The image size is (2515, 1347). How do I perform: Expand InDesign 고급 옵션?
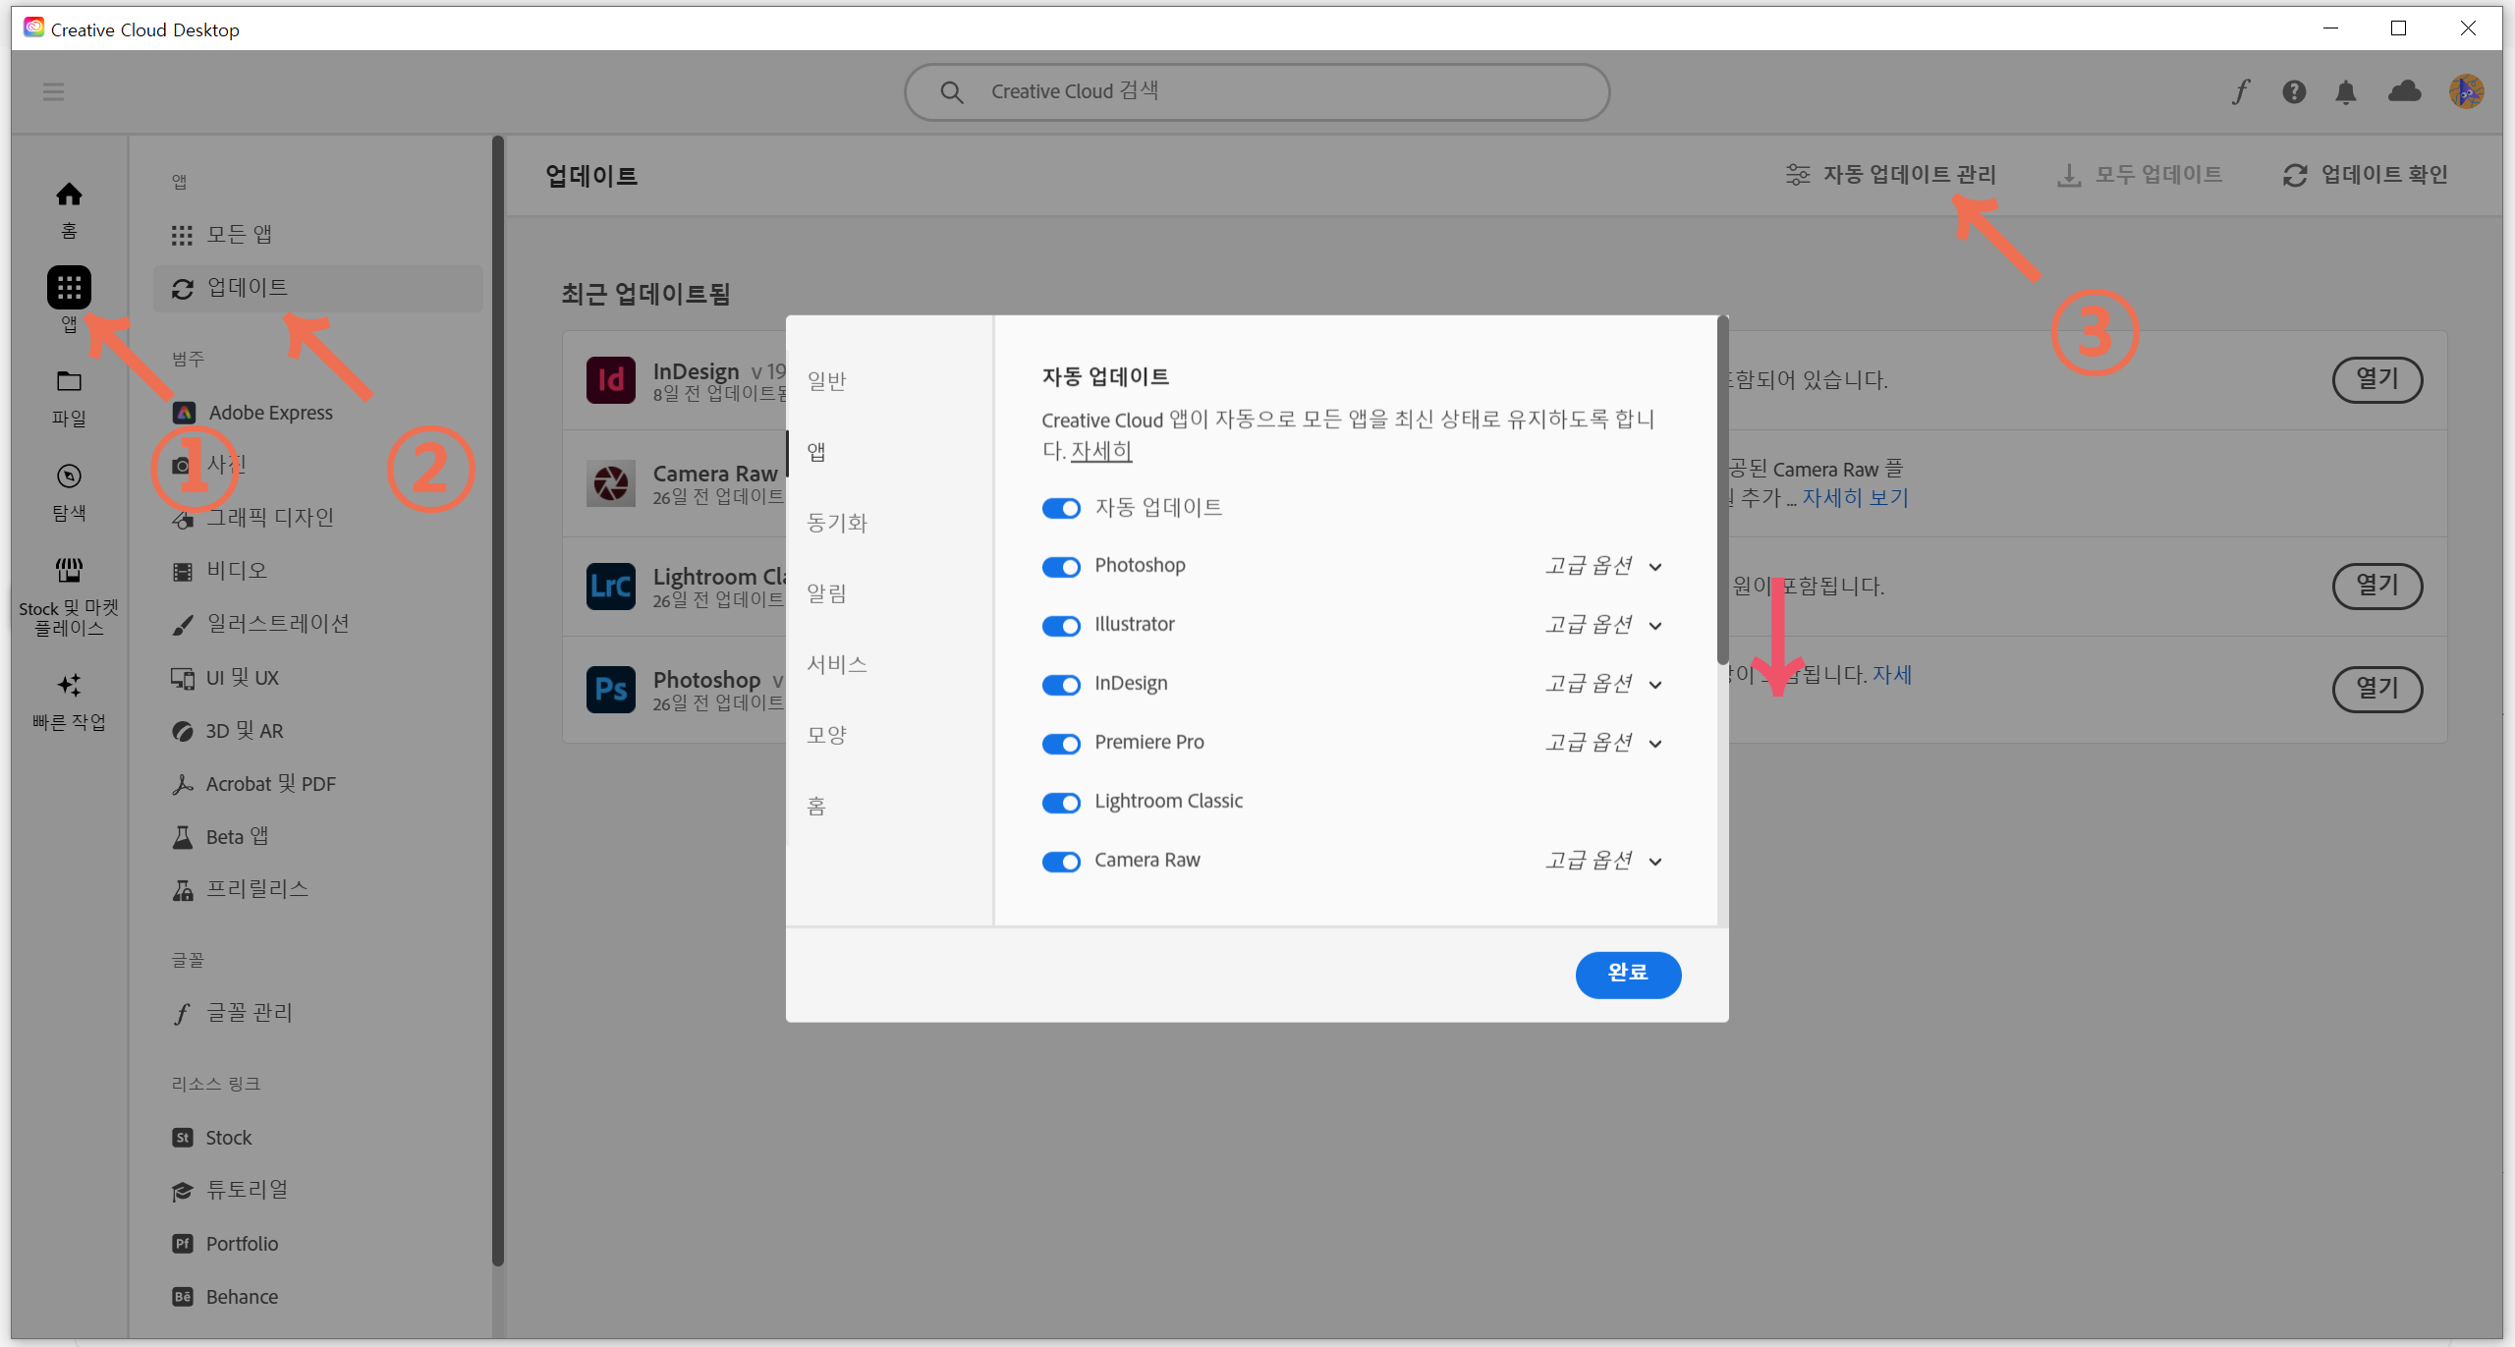click(x=1603, y=684)
